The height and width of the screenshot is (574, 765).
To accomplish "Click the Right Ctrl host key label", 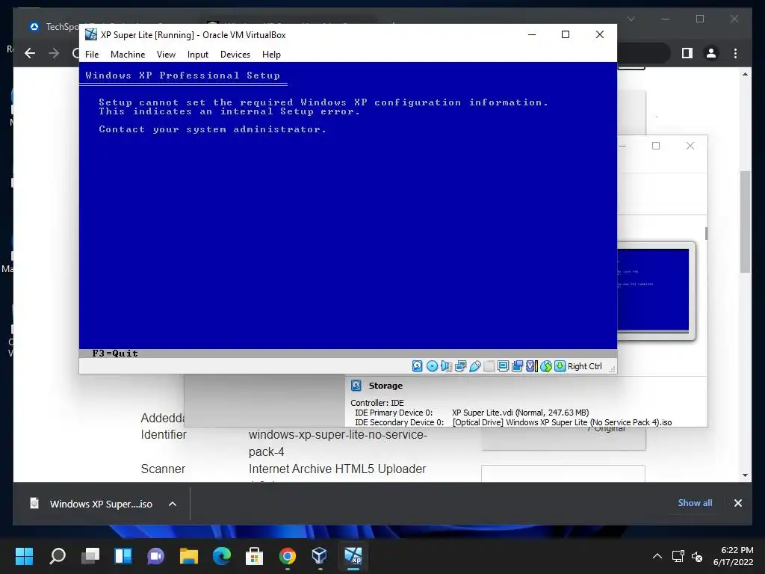I will tap(584, 366).
